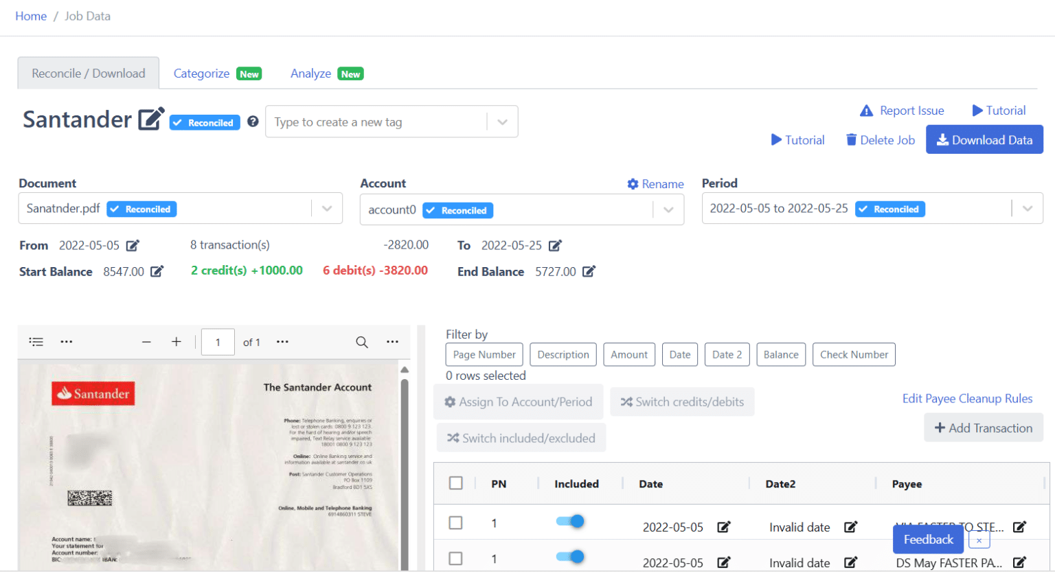Open the search tool in the PDF viewer

tap(362, 341)
